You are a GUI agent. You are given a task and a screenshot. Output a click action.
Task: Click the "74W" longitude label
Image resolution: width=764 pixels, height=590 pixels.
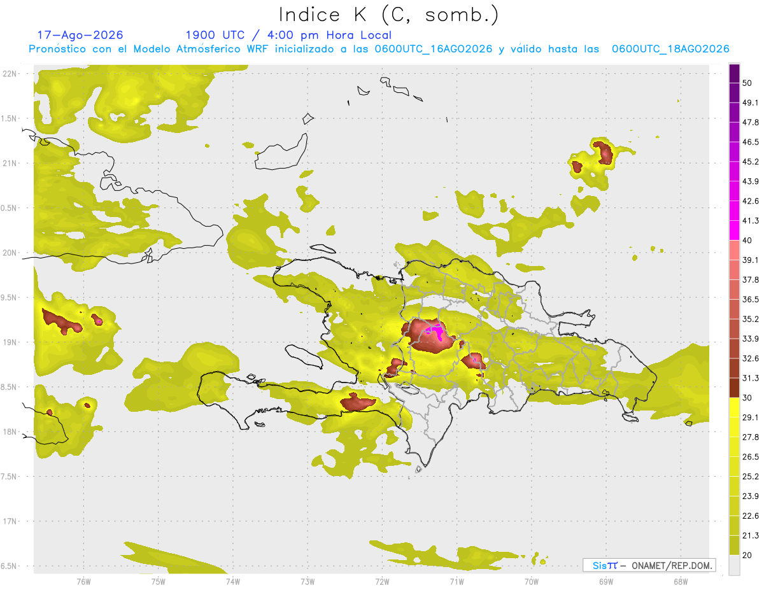click(x=233, y=581)
